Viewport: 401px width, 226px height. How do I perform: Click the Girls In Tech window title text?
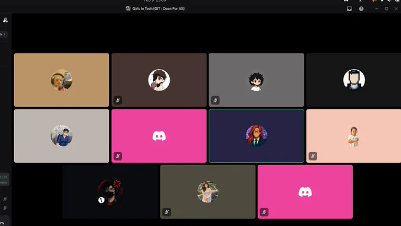[158, 9]
